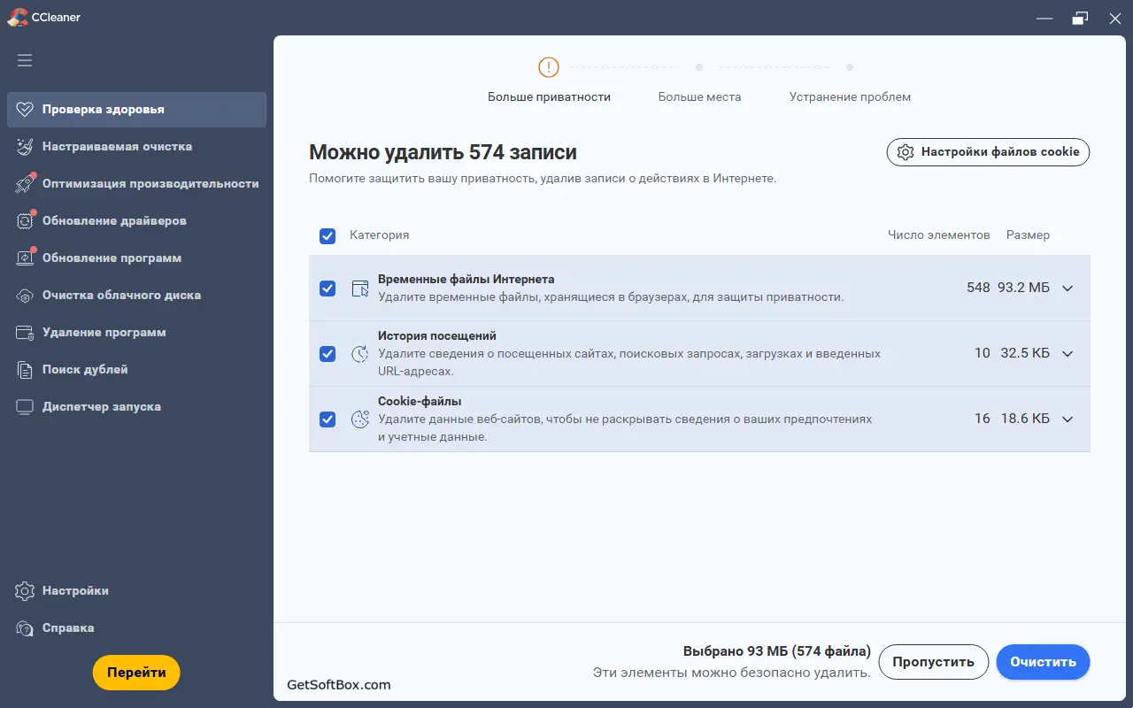Expand the История посещений details chevron
1133x708 pixels.
pyautogui.click(x=1067, y=354)
